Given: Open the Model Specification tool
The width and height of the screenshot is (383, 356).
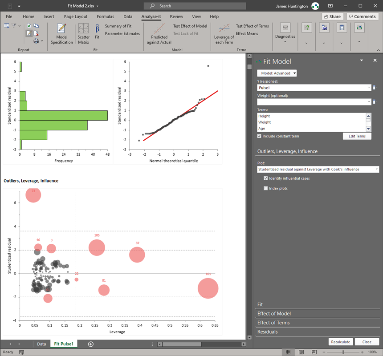Looking at the screenshot, I should (x=62, y=33).
